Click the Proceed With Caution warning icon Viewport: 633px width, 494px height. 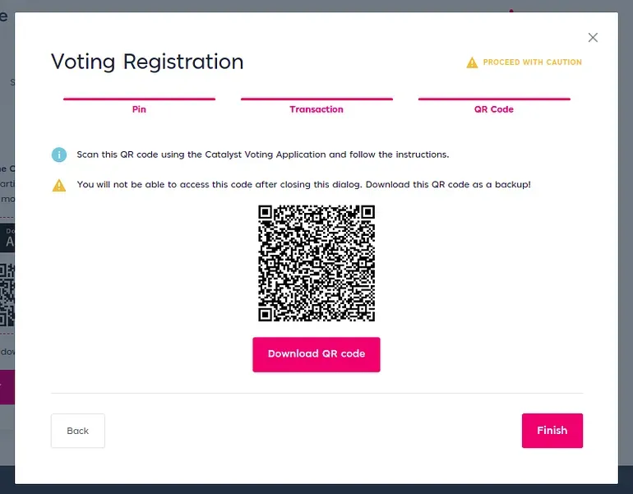pyautogui.click(x=472, y=62)
